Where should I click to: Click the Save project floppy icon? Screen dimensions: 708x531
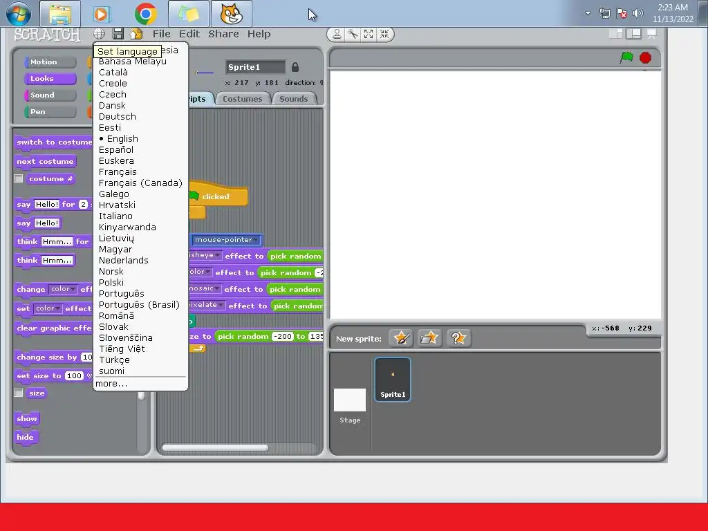pyautogui.click(x=118, y=34)
